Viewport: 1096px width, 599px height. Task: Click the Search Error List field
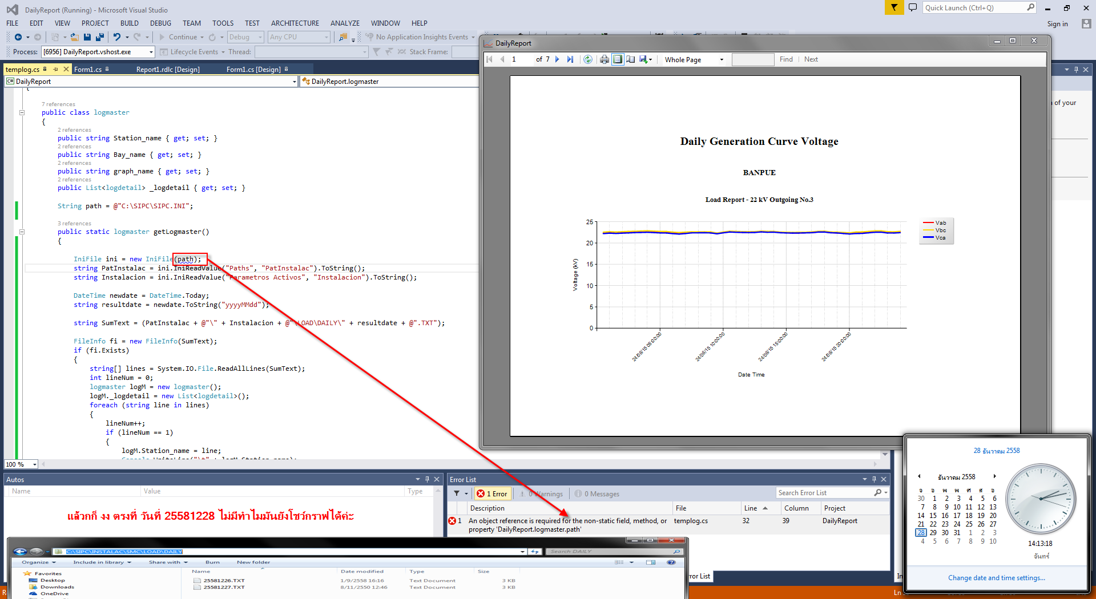pyautogui.click(x=824, y=493)
